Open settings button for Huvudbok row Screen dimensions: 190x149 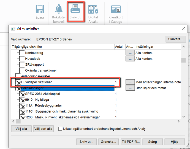(130, 59)
